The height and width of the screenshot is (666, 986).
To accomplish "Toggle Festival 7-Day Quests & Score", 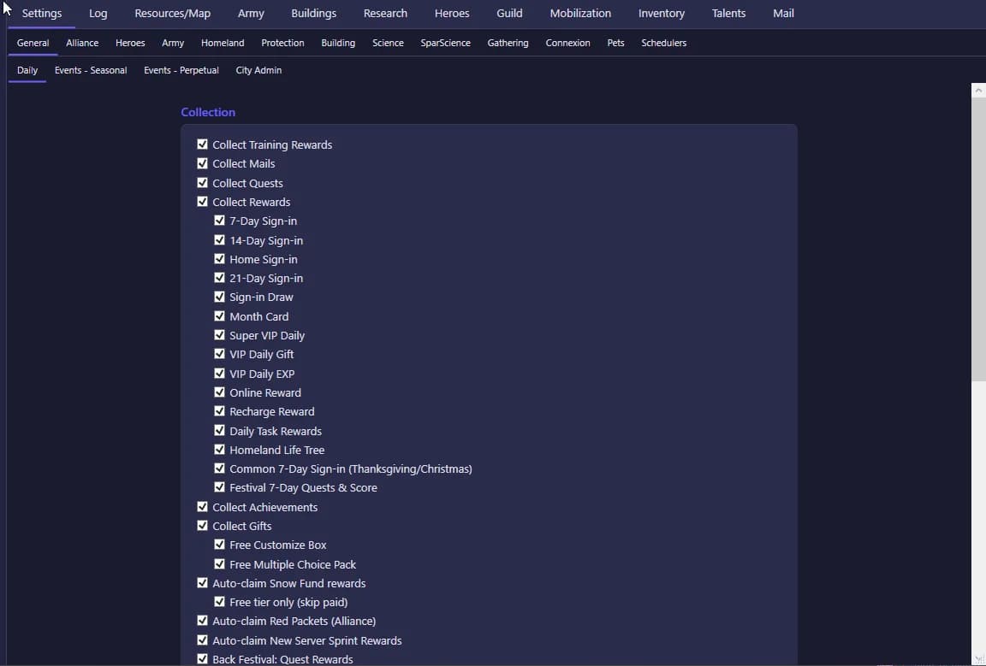I will pos(219,487).
